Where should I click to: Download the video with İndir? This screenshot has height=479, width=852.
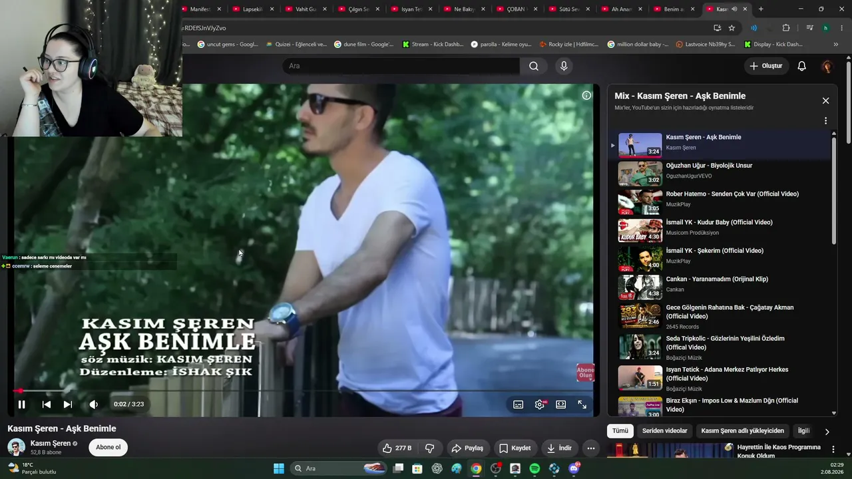click(559, 448)
